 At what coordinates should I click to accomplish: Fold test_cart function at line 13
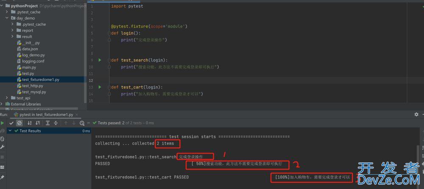click(109, 87)
